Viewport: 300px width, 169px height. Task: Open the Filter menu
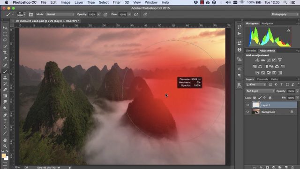click(117, 2)
